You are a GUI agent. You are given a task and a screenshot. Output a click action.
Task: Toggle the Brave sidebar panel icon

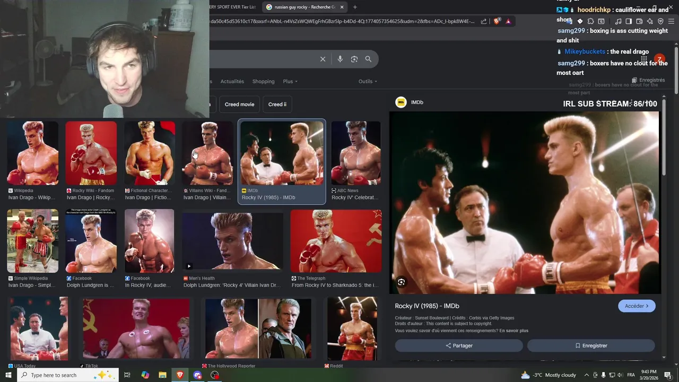coord(629,21)
